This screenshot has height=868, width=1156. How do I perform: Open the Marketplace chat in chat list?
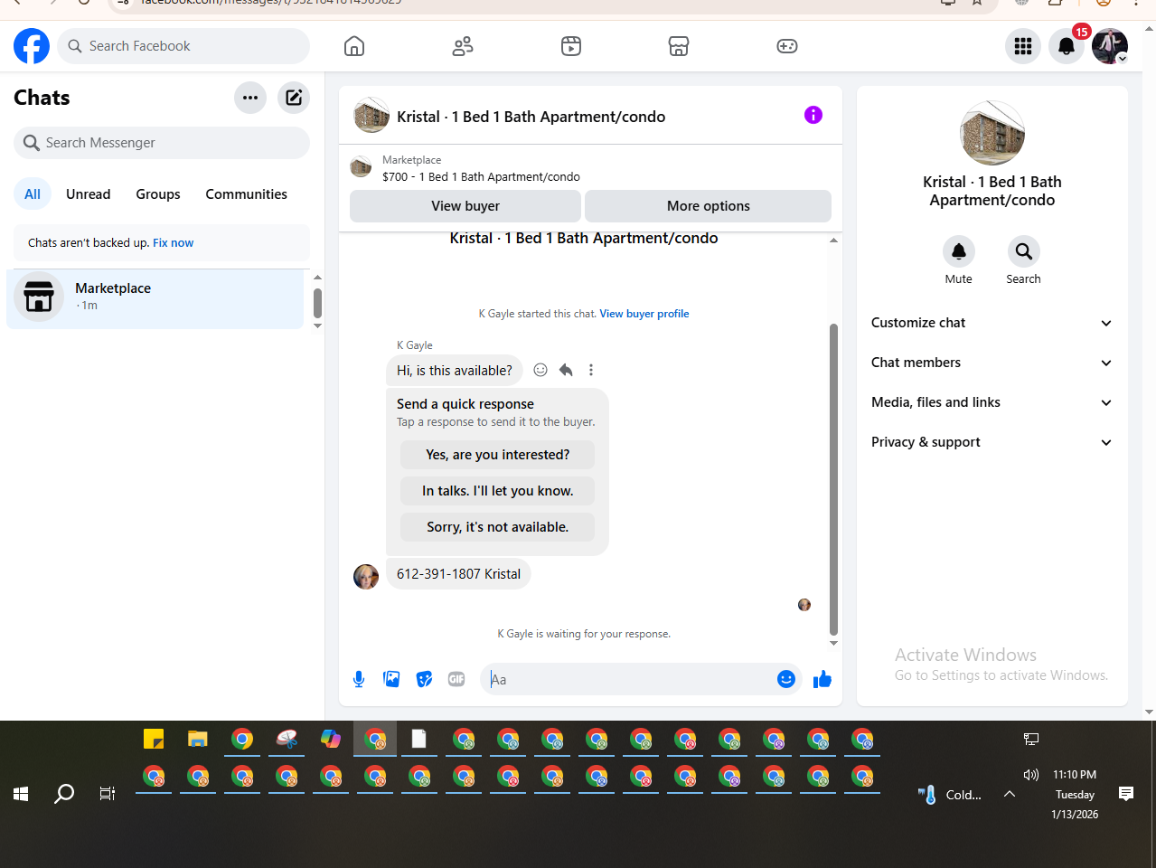click(x=155, y=297)
